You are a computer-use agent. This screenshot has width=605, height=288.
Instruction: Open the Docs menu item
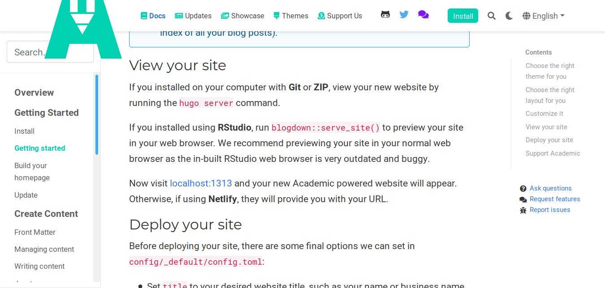(x=153, y=16)
